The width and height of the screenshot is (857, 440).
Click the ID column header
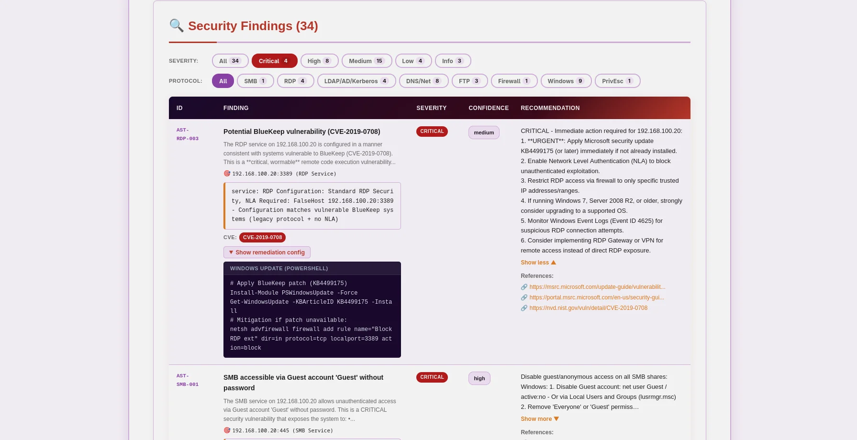tap(179, 108)
